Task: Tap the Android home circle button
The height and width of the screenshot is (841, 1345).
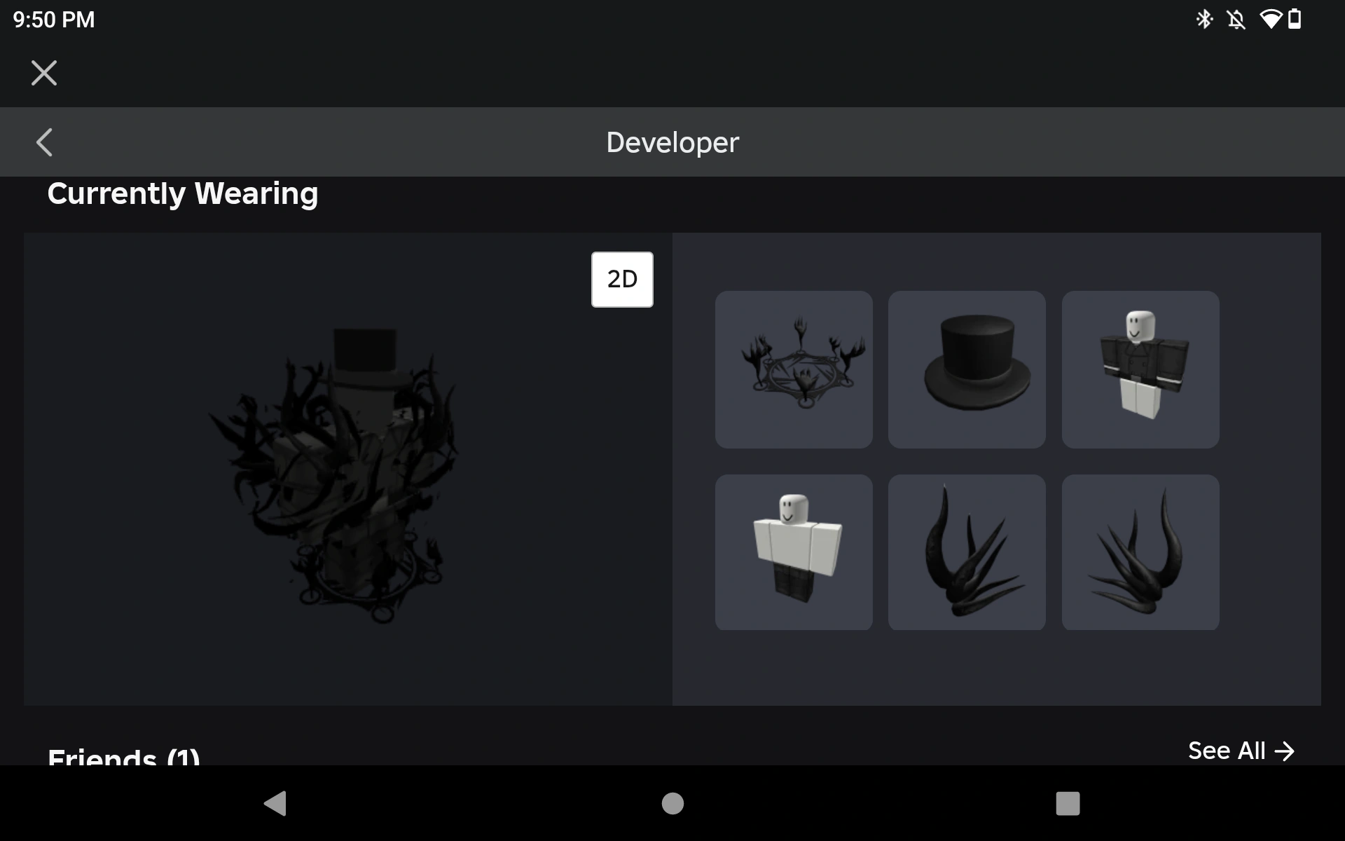Action: [672, 803]
